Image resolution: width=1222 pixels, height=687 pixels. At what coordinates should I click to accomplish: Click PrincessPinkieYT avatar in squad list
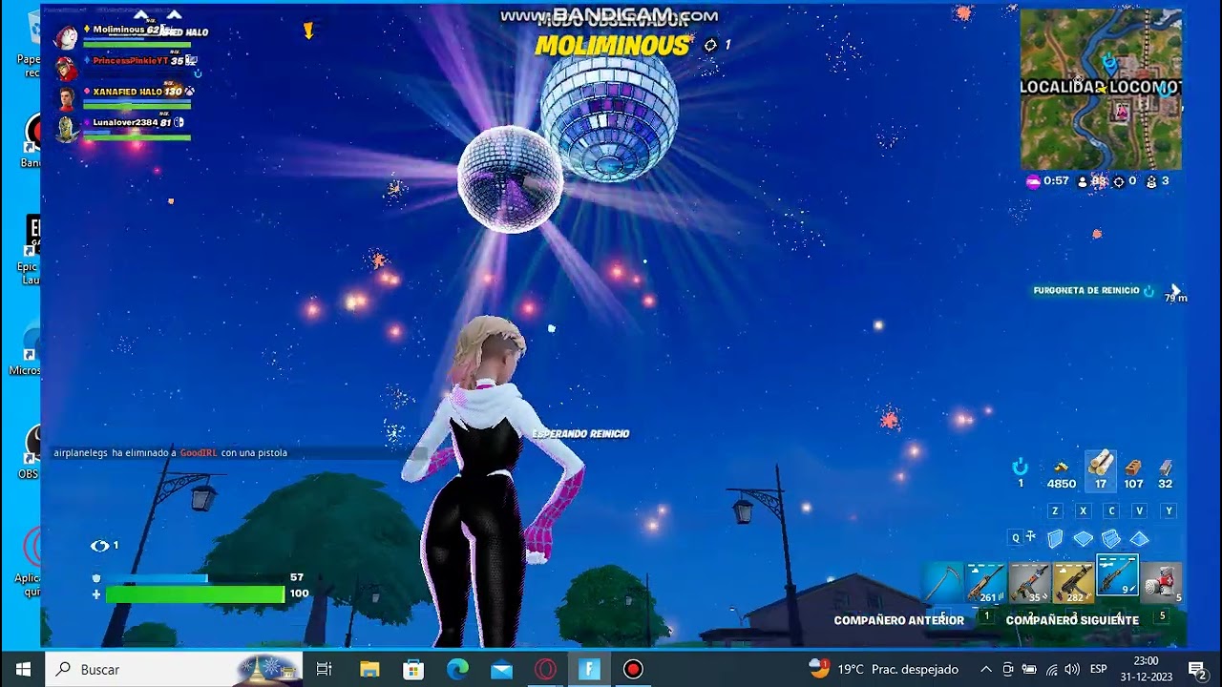click(x=66, y=69)
